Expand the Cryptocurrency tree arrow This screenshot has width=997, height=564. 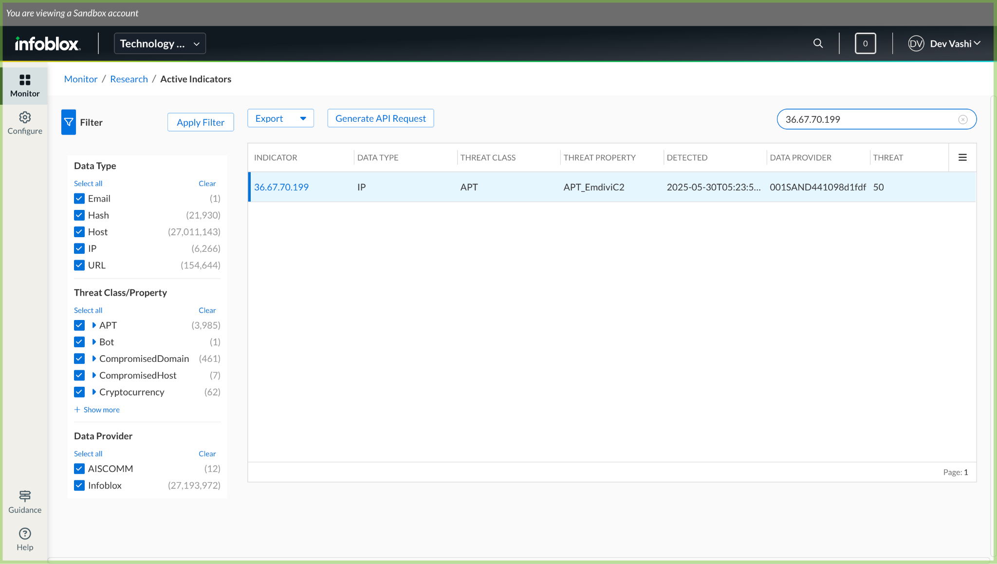point(94,392)
